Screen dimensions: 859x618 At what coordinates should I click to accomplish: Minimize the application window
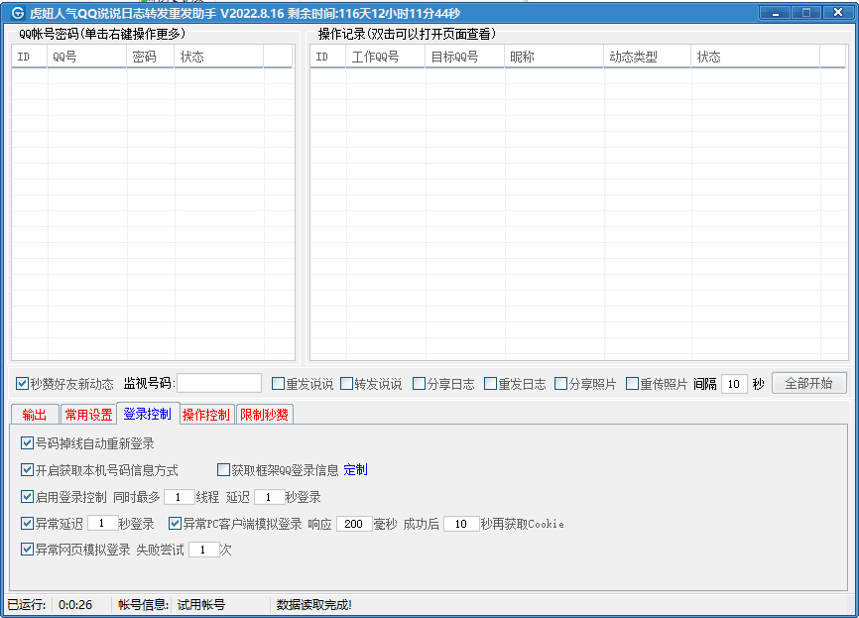[x=775, y=13]
